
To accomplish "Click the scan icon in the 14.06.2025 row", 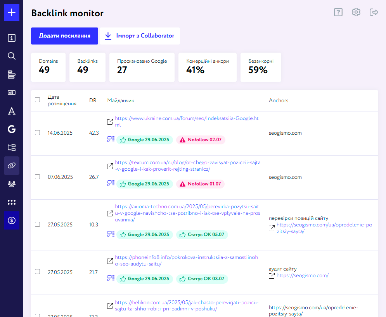I will coord(111,139).
